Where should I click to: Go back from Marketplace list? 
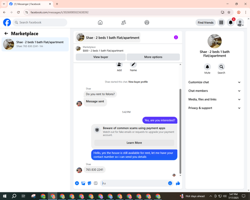click(x=6, y=33)
